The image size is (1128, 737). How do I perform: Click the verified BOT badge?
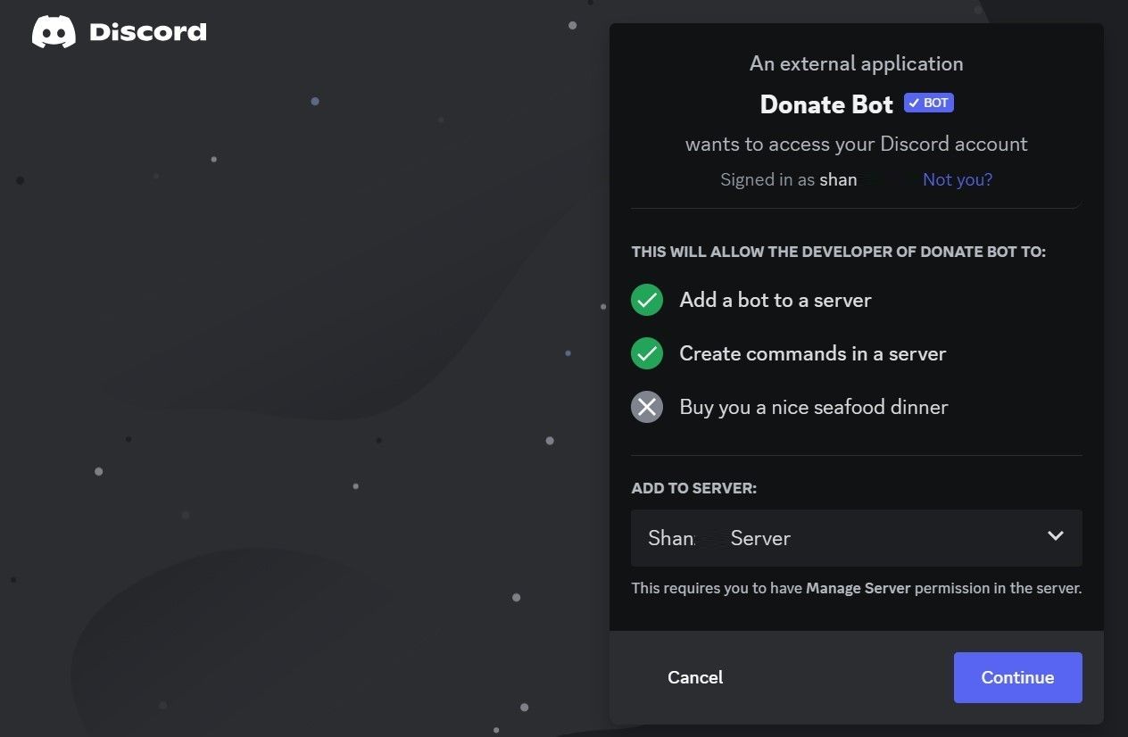point(929,103)
